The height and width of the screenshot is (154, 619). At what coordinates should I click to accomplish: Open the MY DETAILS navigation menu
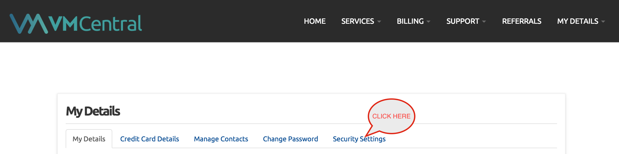[x=578, y=21]
